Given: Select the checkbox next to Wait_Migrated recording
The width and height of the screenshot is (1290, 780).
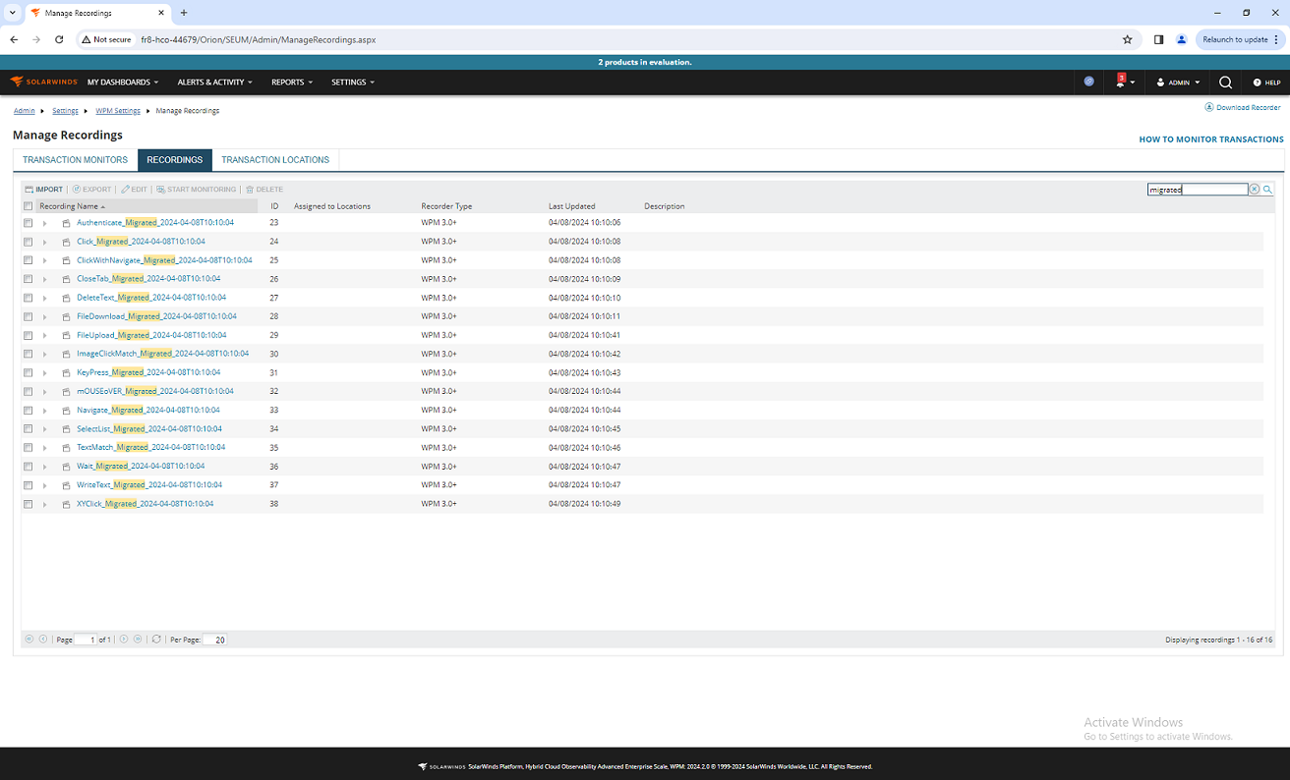Looking at the screenshot, I should 29,466.
